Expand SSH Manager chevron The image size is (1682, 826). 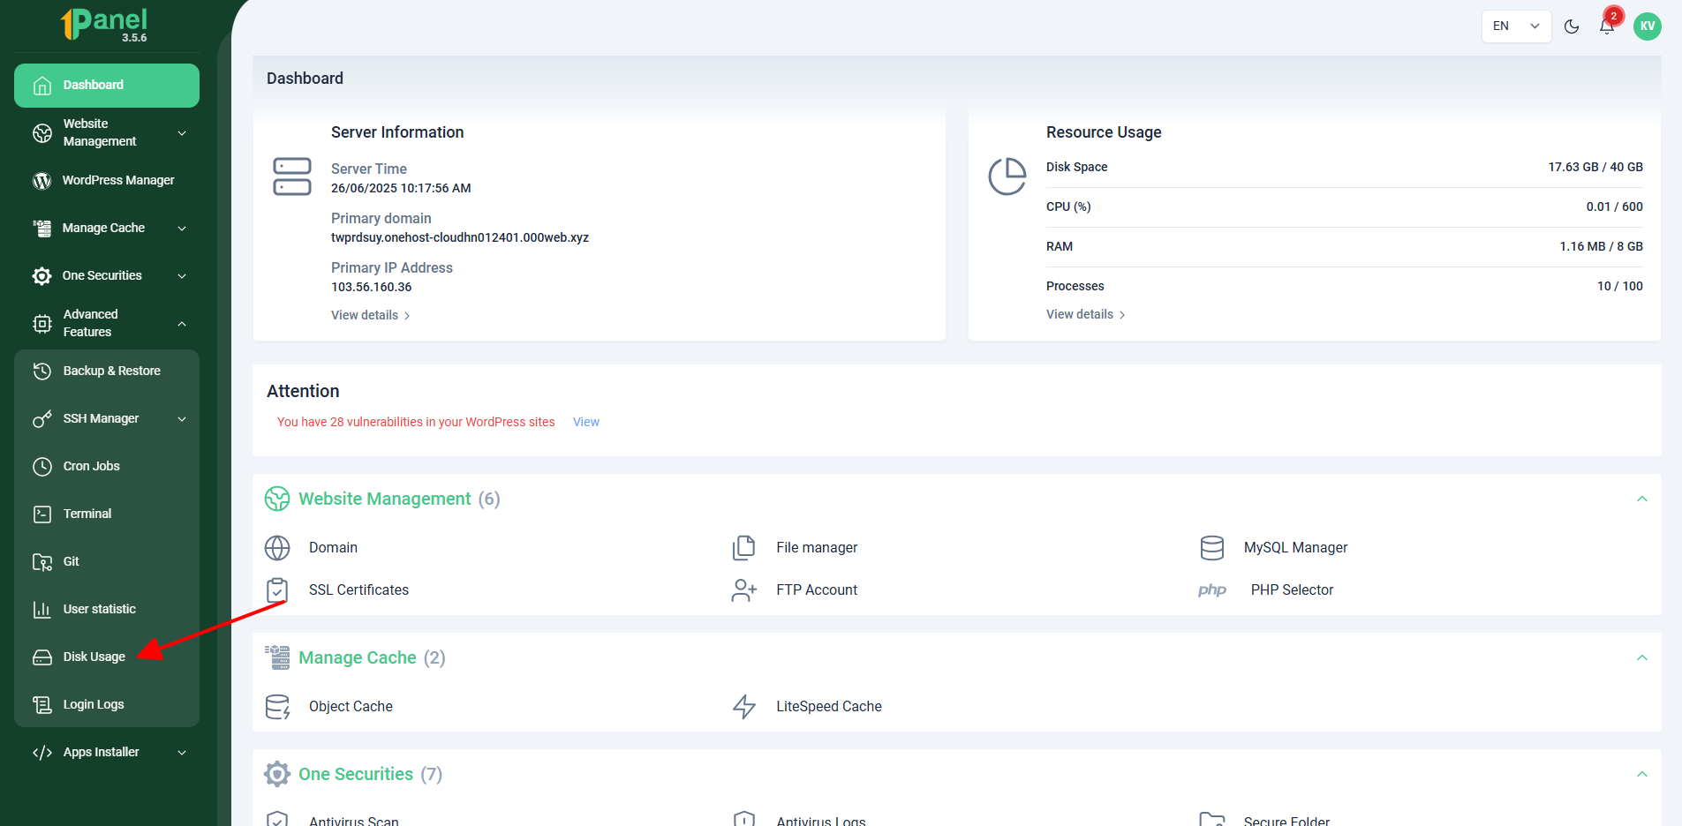click(182, 419)
